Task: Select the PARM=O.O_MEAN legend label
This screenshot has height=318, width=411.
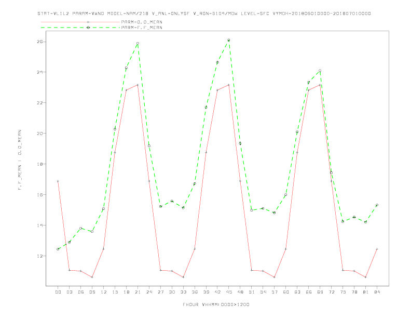Action: (x=142, y=22)
